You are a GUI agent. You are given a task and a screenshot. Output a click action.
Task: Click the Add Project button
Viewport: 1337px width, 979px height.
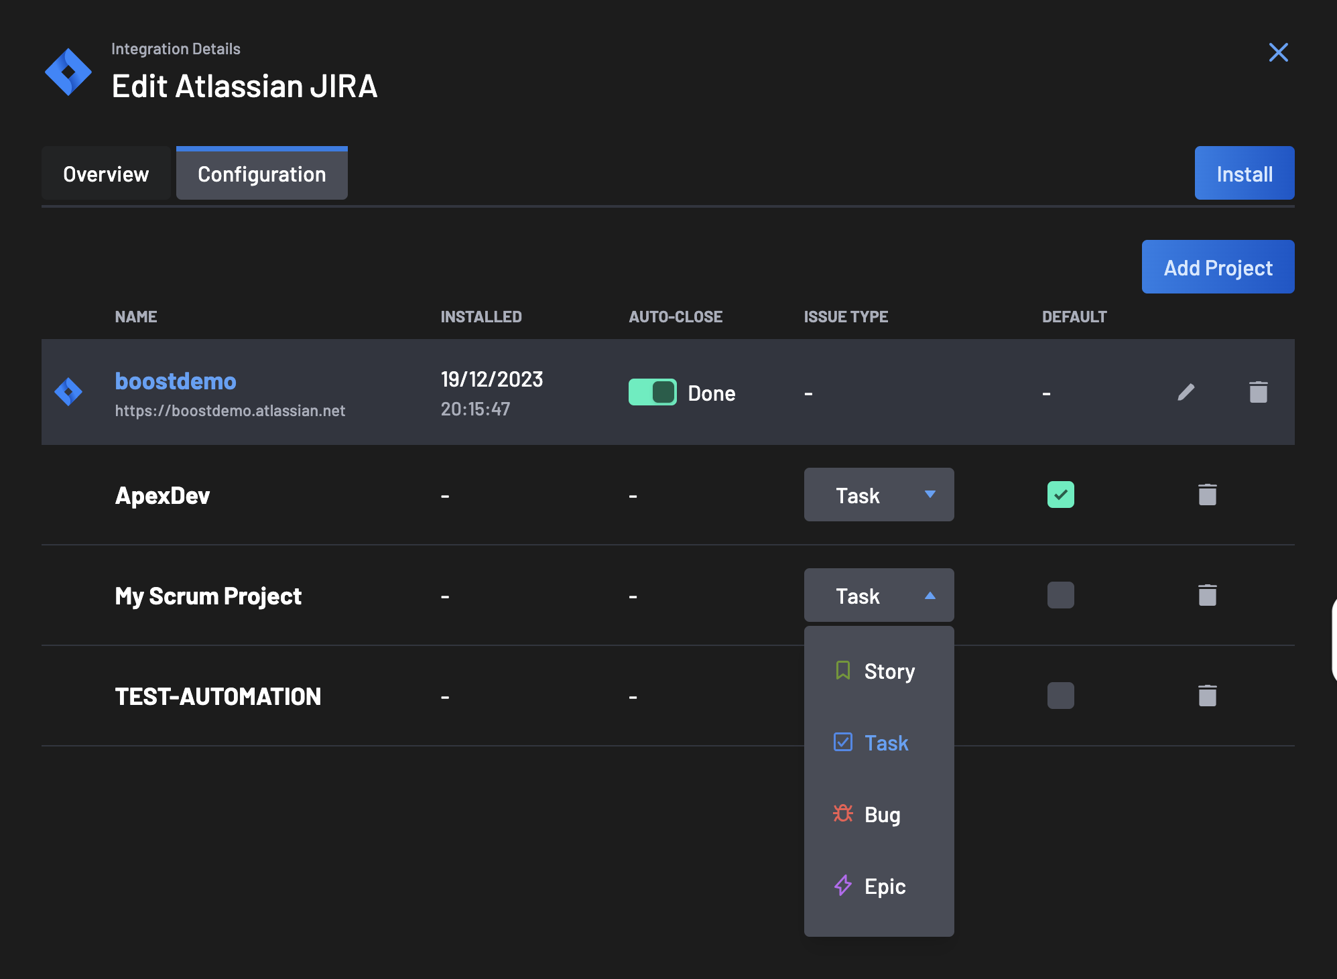tap(1218, 267)
